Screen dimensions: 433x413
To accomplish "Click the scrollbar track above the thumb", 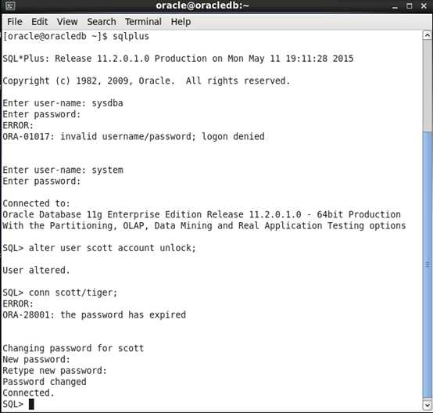I will click(428, 84).
